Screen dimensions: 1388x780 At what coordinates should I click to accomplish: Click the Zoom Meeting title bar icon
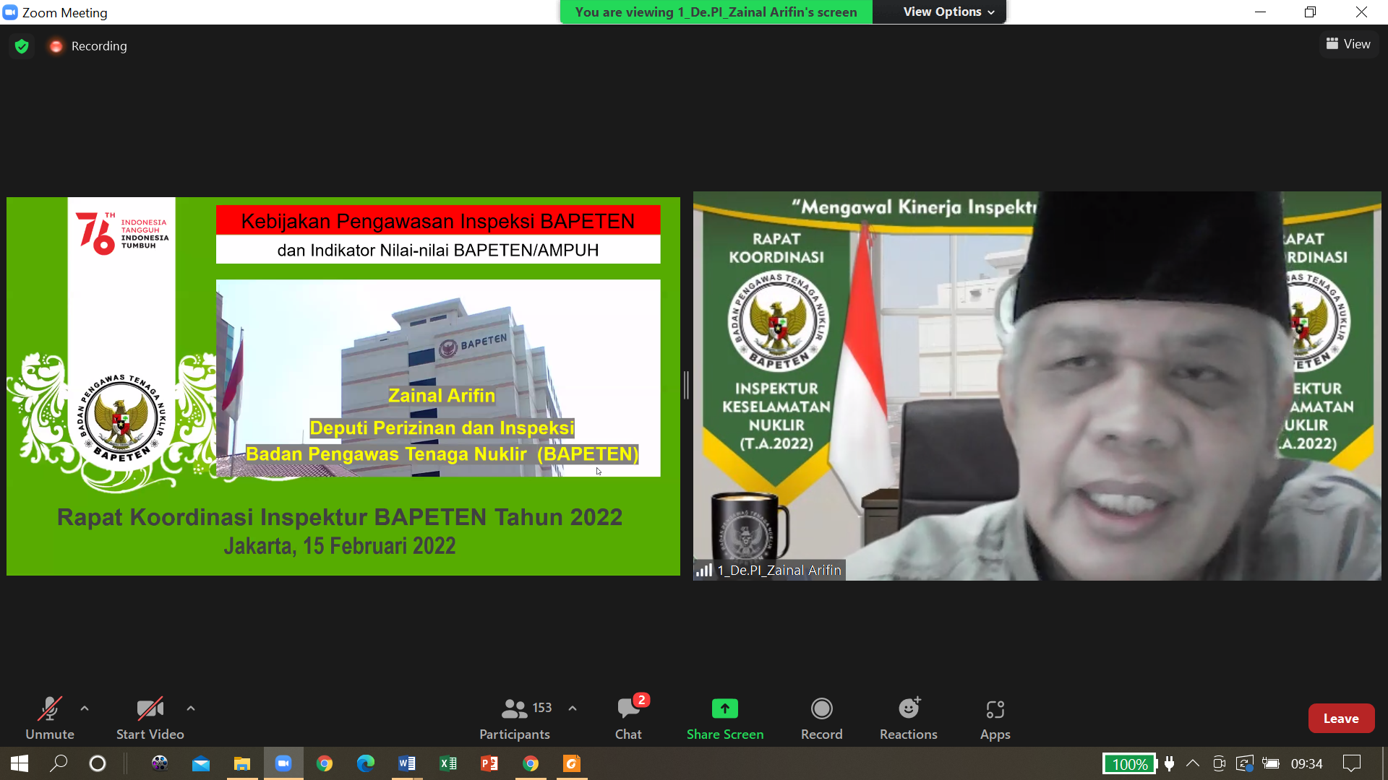point(10,12)
